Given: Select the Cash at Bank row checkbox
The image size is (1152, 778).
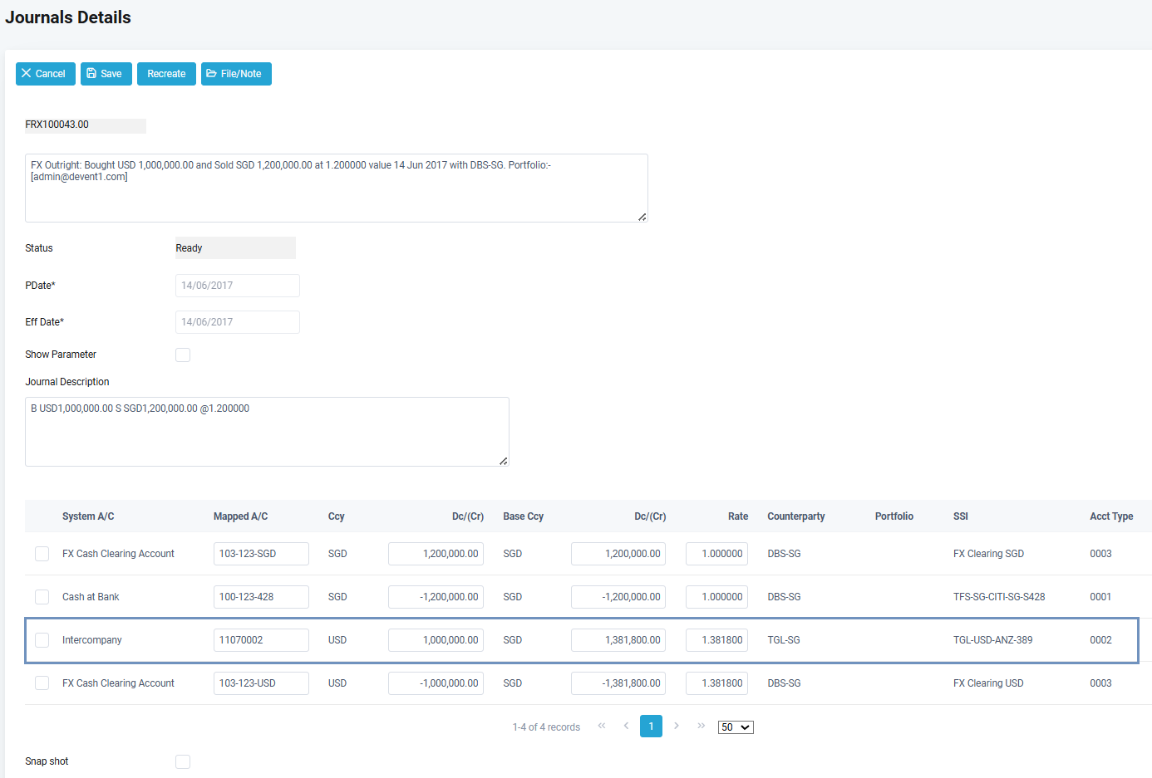Looking at the screenshot, I should [42, 597].
